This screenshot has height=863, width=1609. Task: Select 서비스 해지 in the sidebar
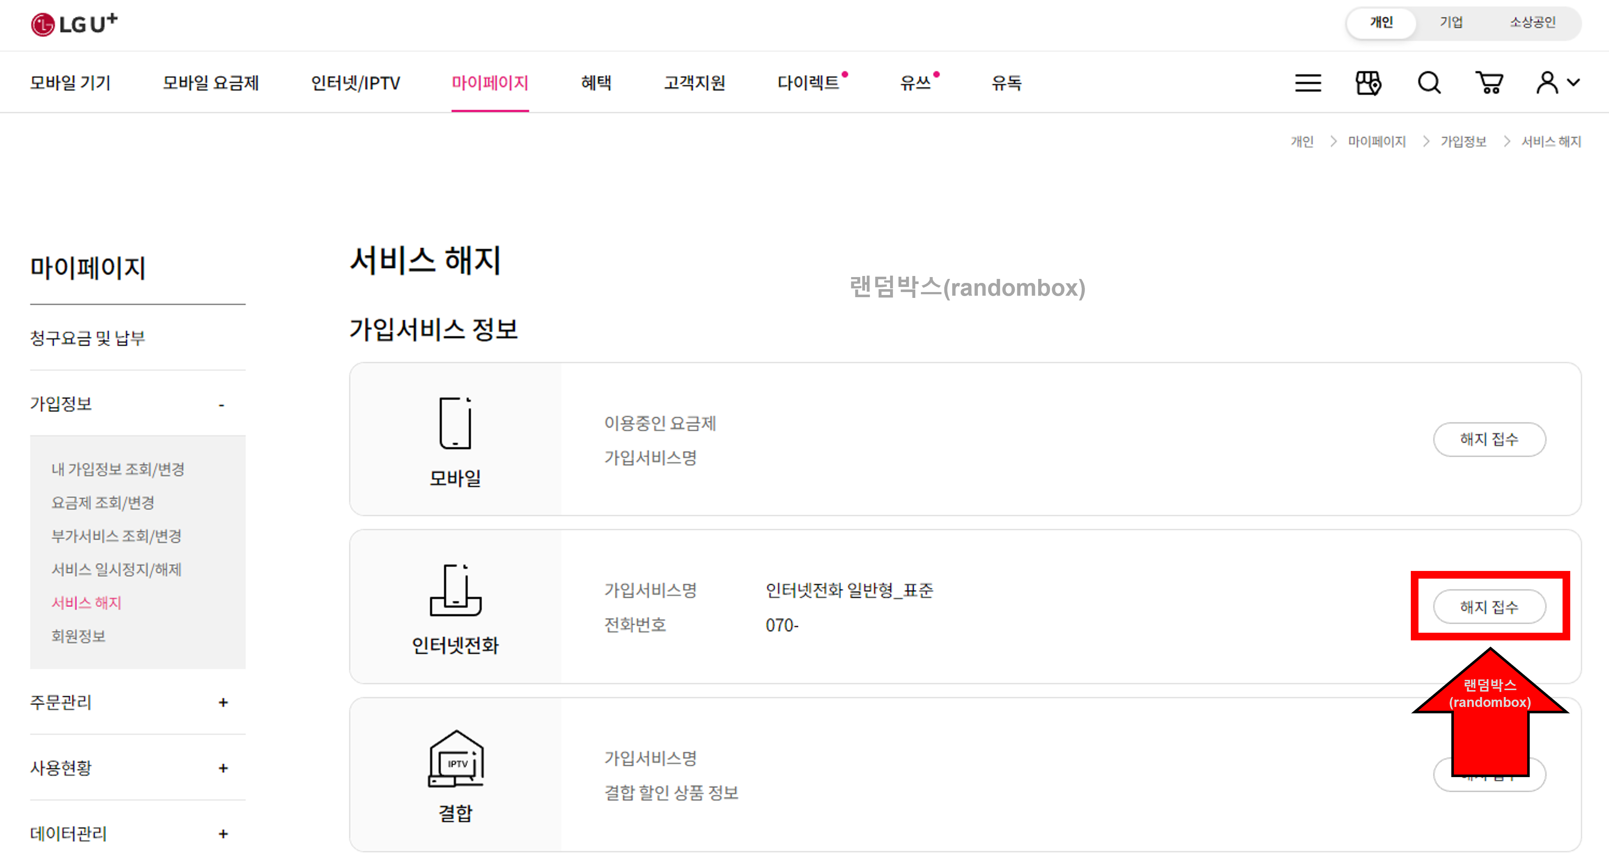(x=86, y=603)
